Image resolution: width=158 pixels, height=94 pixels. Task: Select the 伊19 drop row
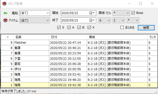(79, 69)
